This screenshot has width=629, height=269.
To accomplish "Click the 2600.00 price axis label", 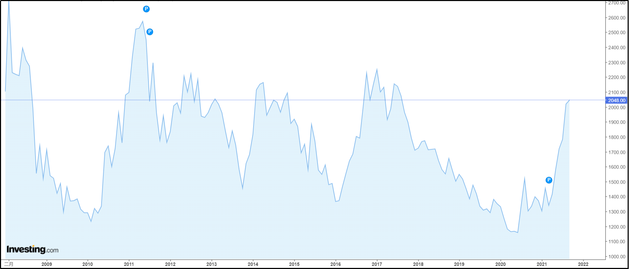I will [x=617, y=18].
